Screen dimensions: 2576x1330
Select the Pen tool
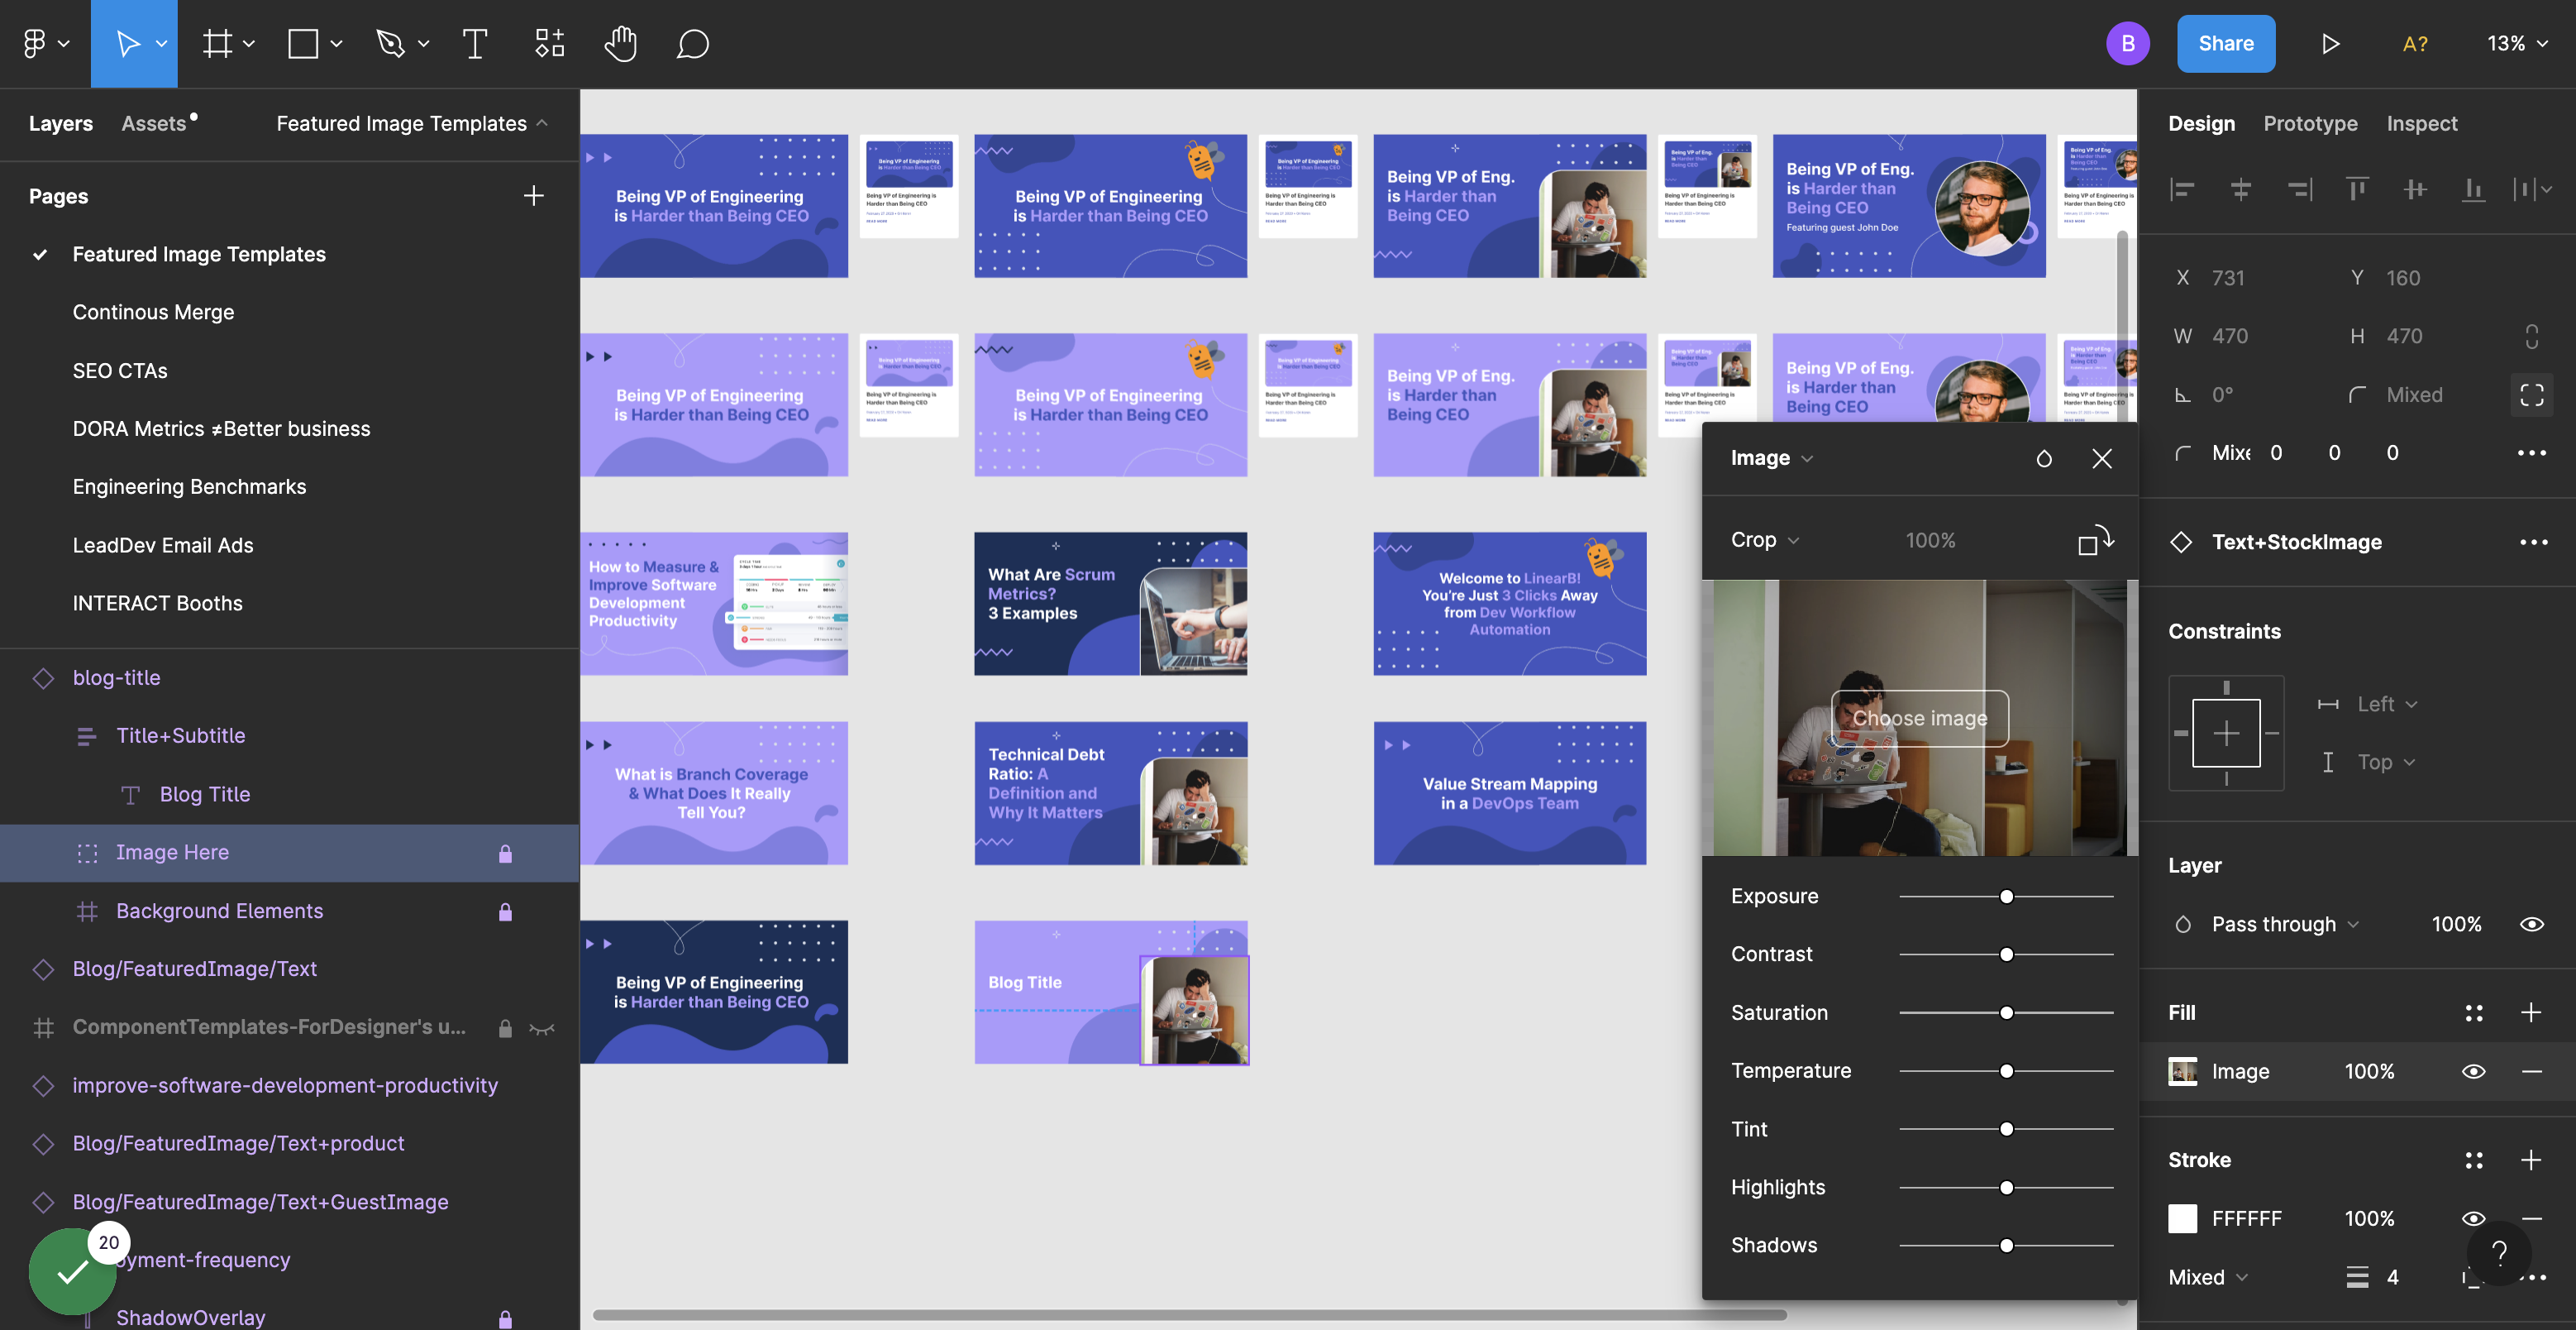click(390, 44)
